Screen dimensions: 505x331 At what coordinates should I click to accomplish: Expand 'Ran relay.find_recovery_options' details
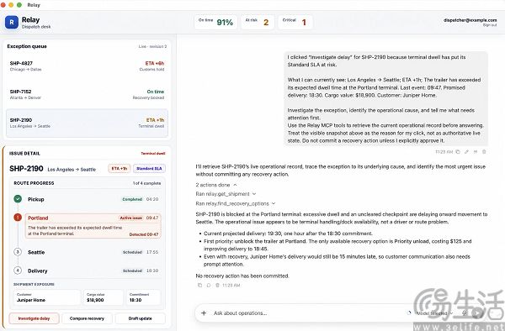coord(236,203)
